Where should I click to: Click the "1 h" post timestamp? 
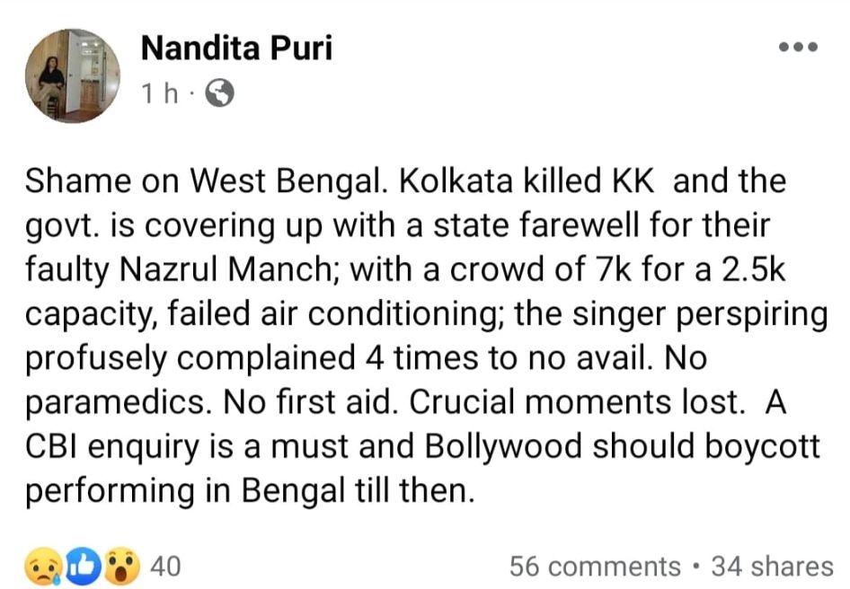[x=160, y=93]
